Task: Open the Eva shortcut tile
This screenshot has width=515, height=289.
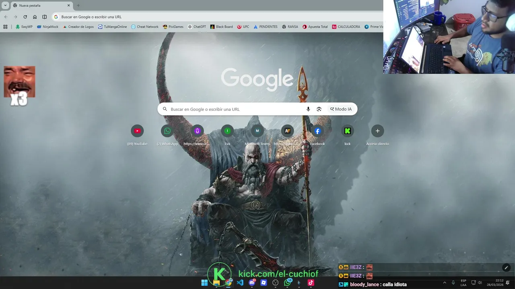Action: [227, 135]
